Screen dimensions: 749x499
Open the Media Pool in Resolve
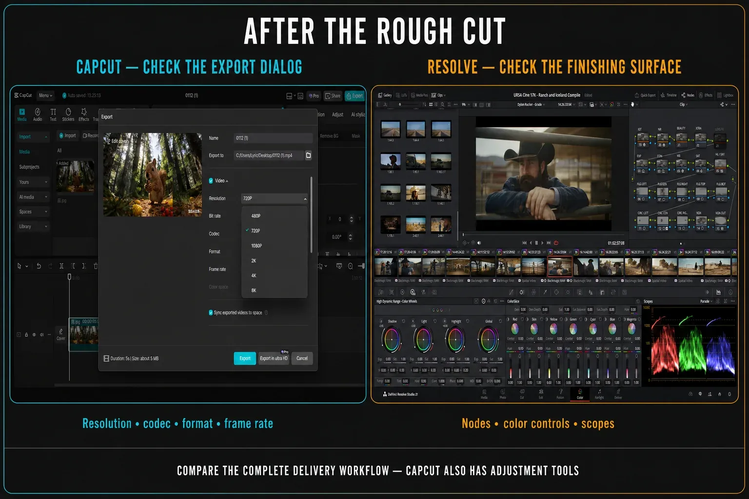point(419,96)
